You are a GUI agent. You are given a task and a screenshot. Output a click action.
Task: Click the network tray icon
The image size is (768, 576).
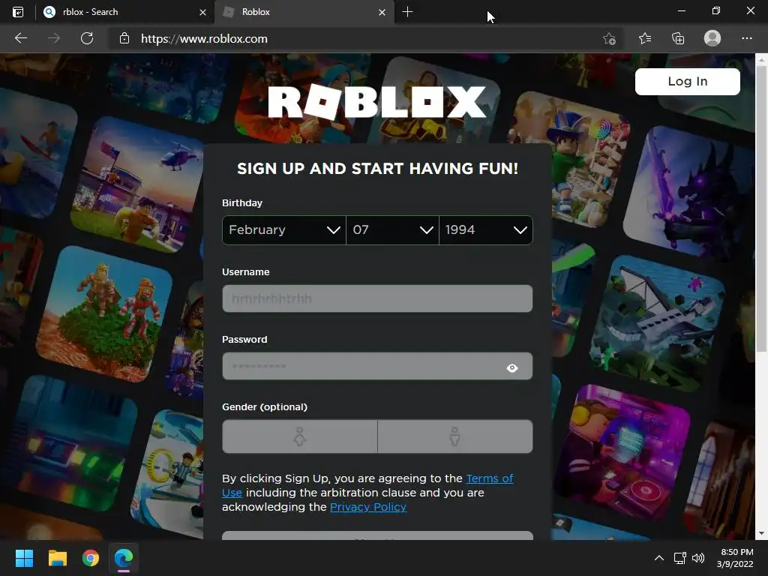click(679, 558)
